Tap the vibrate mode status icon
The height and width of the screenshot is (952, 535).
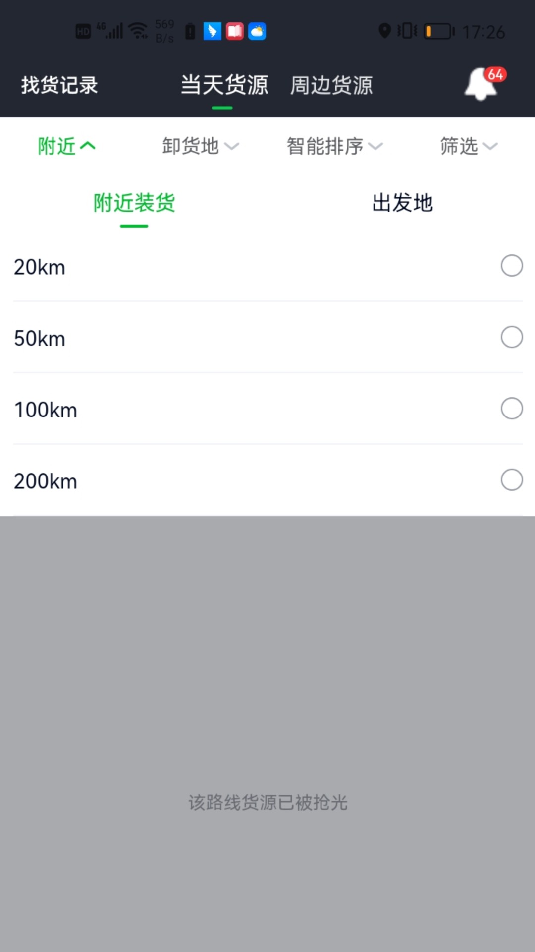click(x=407, y=31)
